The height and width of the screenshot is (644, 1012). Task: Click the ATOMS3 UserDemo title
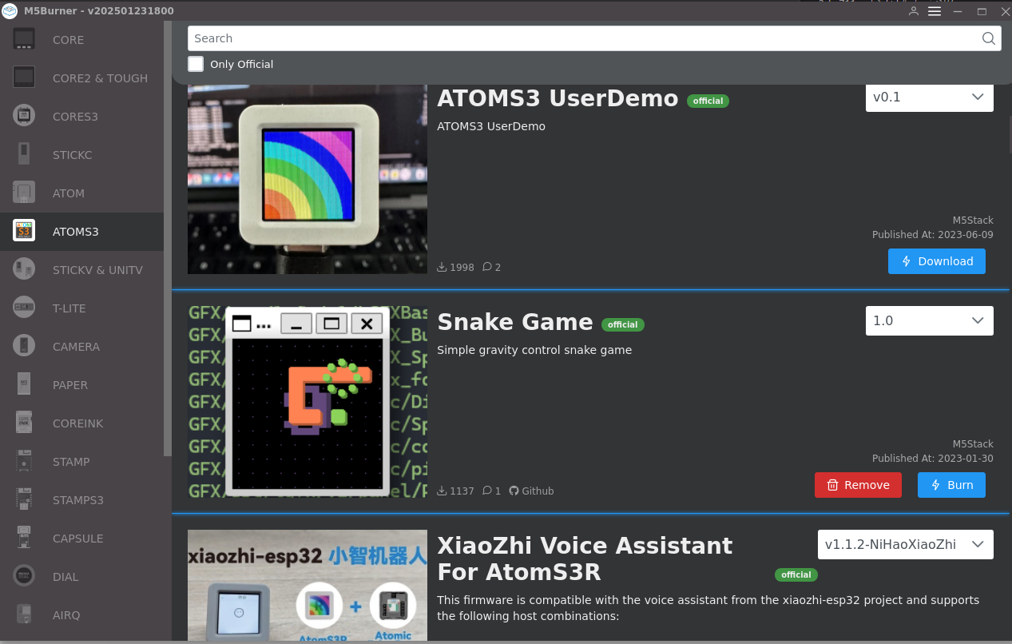coord(558,98)
